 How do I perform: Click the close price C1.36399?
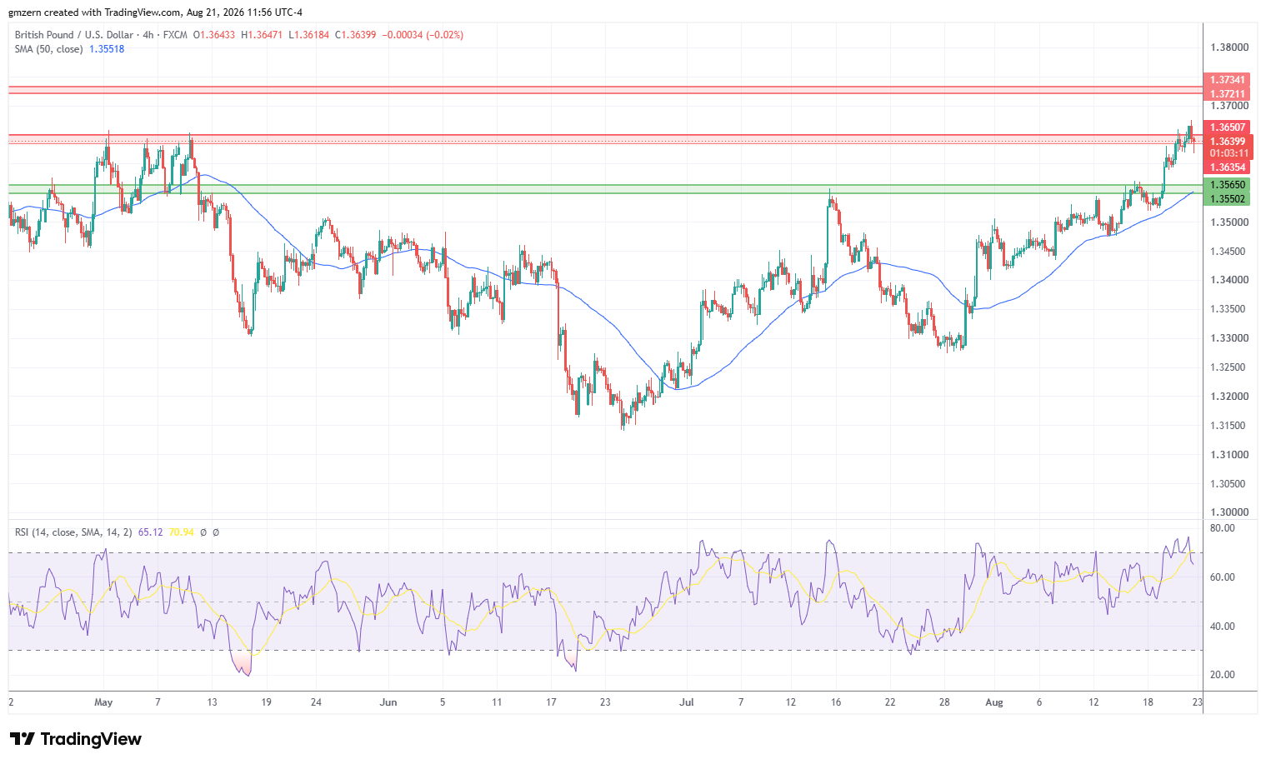(356, 35)
